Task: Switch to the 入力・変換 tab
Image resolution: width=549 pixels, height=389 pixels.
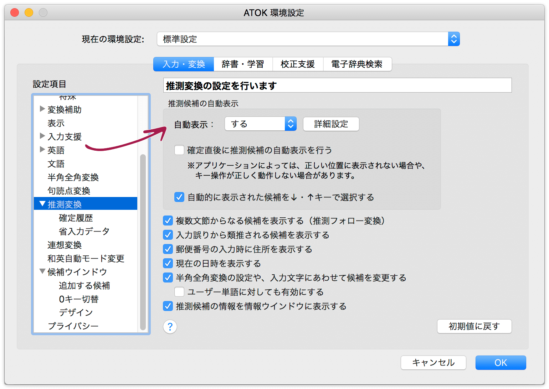Action: click(x=184, y=64)
